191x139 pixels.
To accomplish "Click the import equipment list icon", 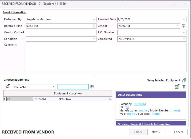I will click(x=177, y=87).
